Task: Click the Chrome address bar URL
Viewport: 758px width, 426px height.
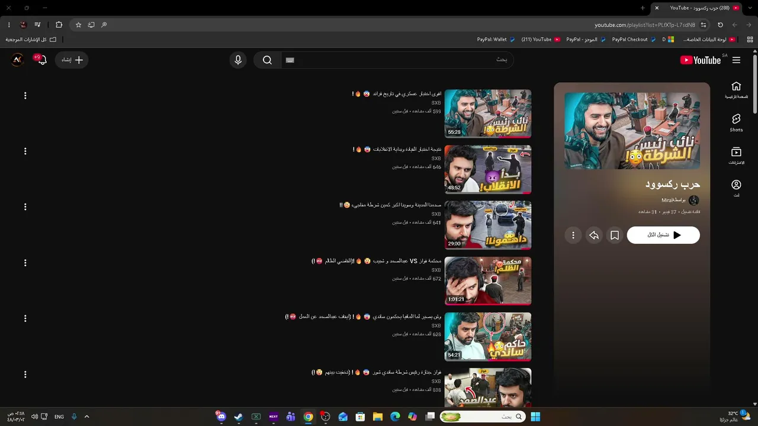Action: click(645, 25)
